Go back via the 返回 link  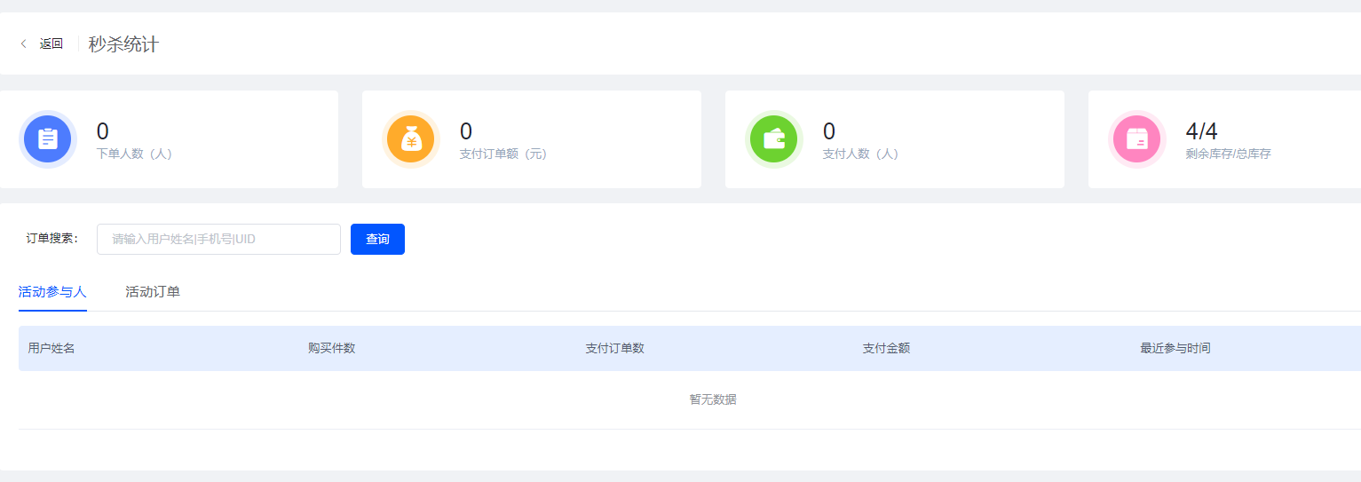coord(51,43)
